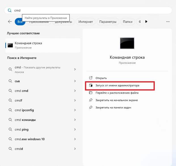Go back with the left arrow icon
Viewport: 176px width, 166px height.
click(x=10, y=22)
